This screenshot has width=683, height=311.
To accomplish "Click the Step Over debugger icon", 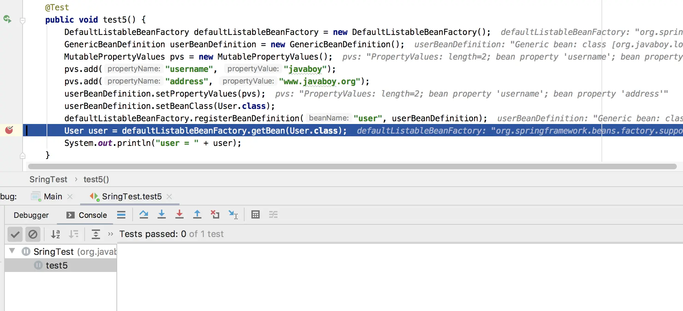I will [144, 215].
